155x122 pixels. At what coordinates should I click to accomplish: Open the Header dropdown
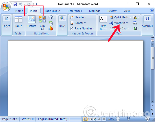pyautogui.click(x=79, y=17)
